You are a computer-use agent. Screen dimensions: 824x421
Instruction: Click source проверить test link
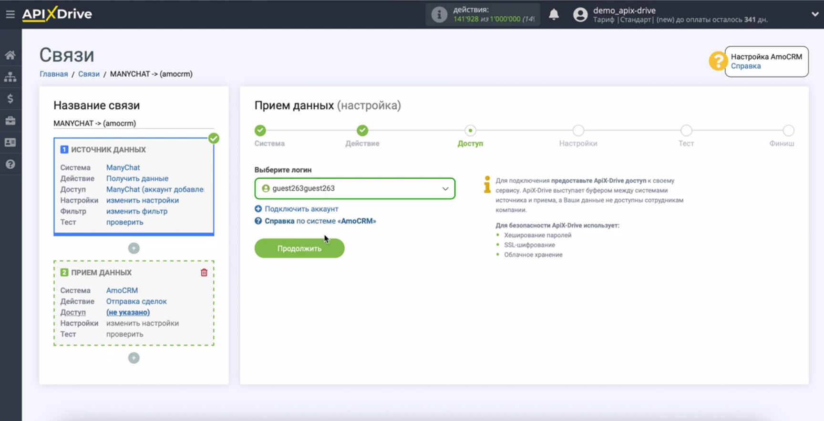[124, 222]
